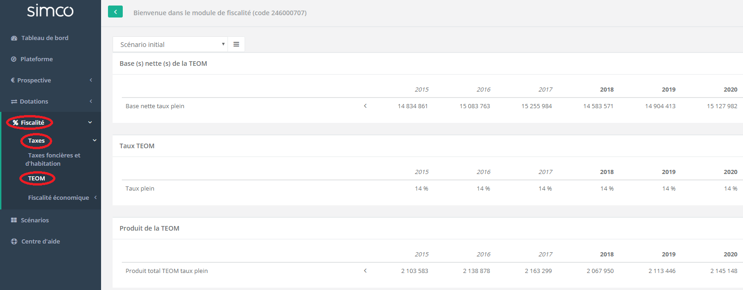
Task: Click the euro icon next to Prospective
Action: [x=13, y=81]
